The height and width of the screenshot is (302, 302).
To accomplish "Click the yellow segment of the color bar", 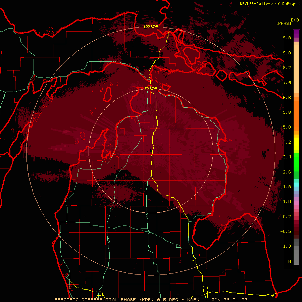I will pyautogui.click(x=296, y=144).
